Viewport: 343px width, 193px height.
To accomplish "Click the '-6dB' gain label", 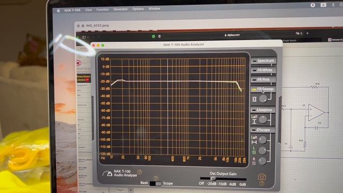I will [x=232, y=184].
